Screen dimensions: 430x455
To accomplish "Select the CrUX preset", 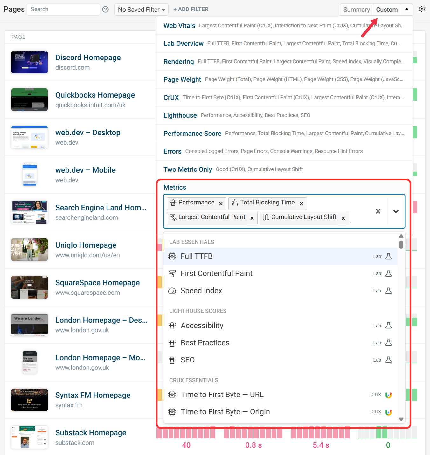I will [x=284, y=98].
